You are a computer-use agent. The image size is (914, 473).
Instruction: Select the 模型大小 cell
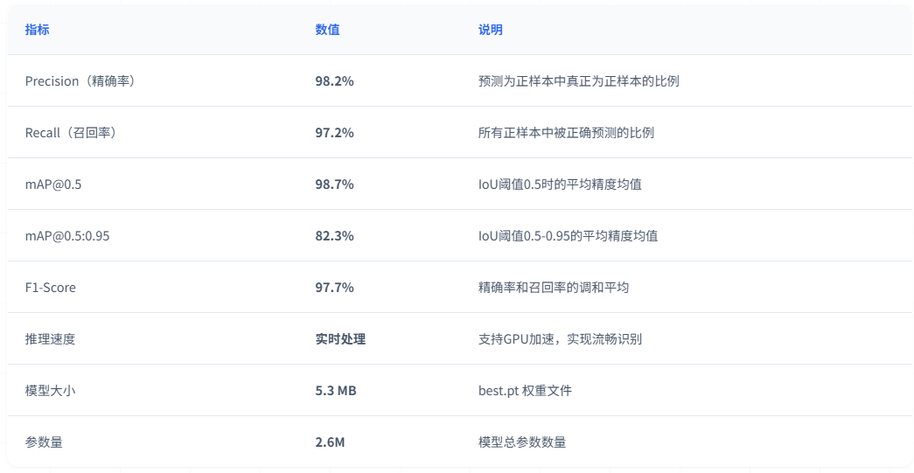50,391
